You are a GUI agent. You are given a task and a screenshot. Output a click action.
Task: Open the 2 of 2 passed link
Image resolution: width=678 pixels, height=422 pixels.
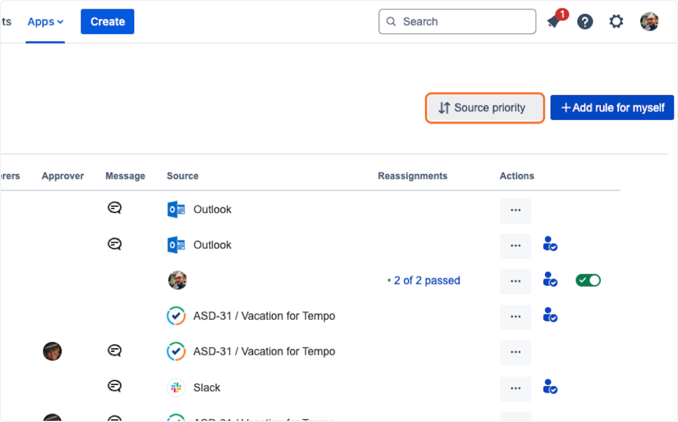(x=427, y=281)
